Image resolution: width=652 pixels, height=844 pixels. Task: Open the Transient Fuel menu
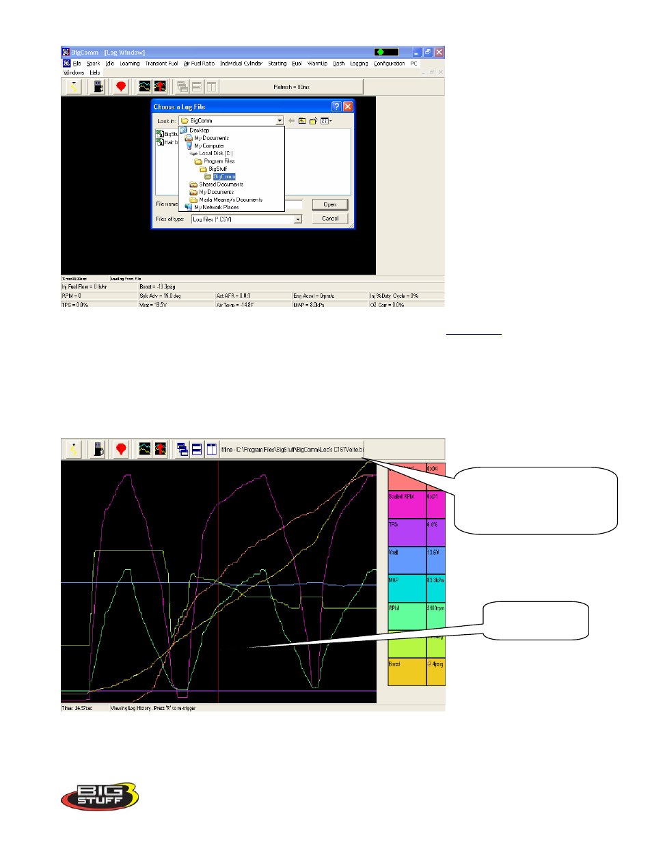(161, 64)
